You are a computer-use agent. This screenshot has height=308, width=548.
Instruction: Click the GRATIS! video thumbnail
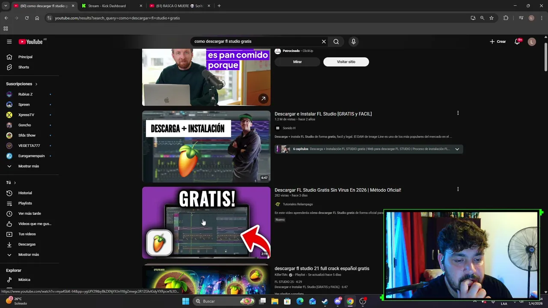pos(206,222)
